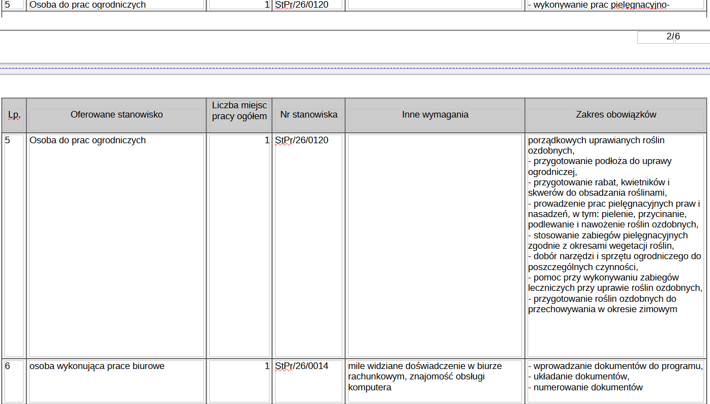Viewport: 710px width, 404px height.
Task: Click the "Liczba miejsc pracy ogółem" header
Action: pyautogui.click(x=239, y=111)
